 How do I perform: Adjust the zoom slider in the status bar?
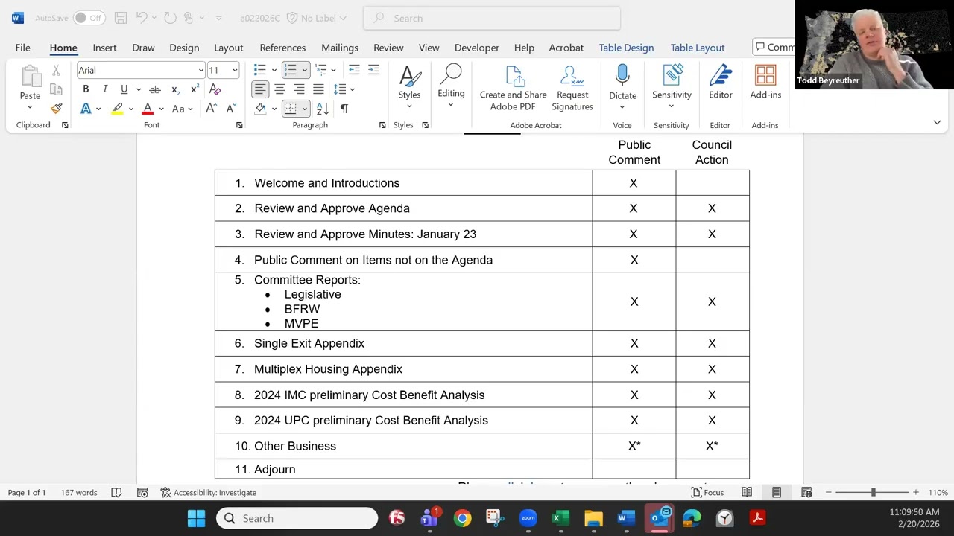coord(872,492)
